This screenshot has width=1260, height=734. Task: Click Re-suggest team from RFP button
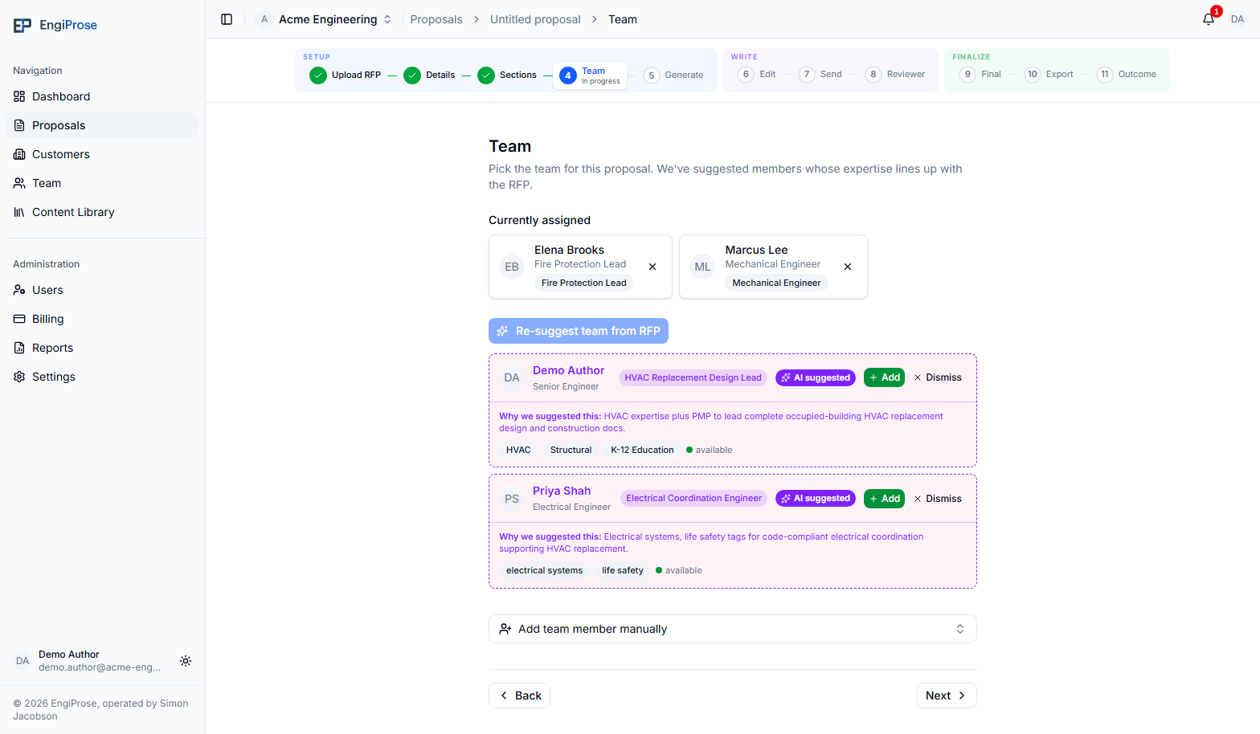[579, 331]
